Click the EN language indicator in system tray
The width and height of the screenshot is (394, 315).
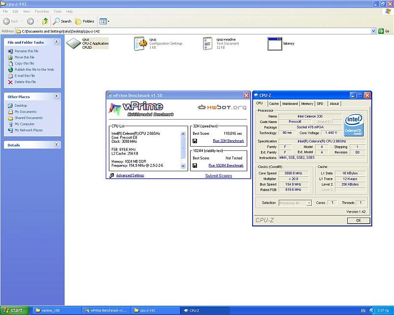363,311
